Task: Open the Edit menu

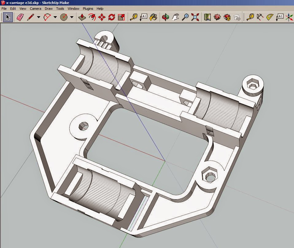Action: point(13,9)
